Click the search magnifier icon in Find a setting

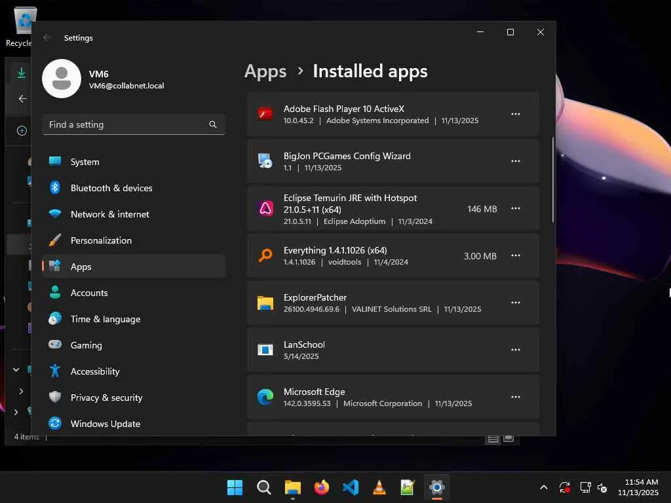click(213, 124)
